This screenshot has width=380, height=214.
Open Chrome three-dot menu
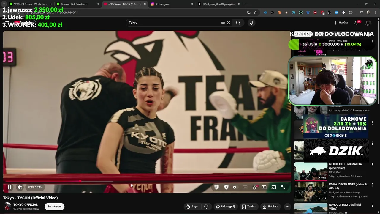tap(376, 12)
